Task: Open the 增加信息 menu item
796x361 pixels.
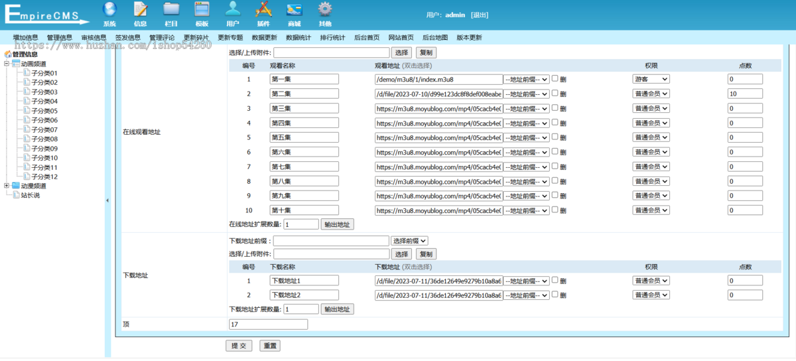Action: point(25,38)
